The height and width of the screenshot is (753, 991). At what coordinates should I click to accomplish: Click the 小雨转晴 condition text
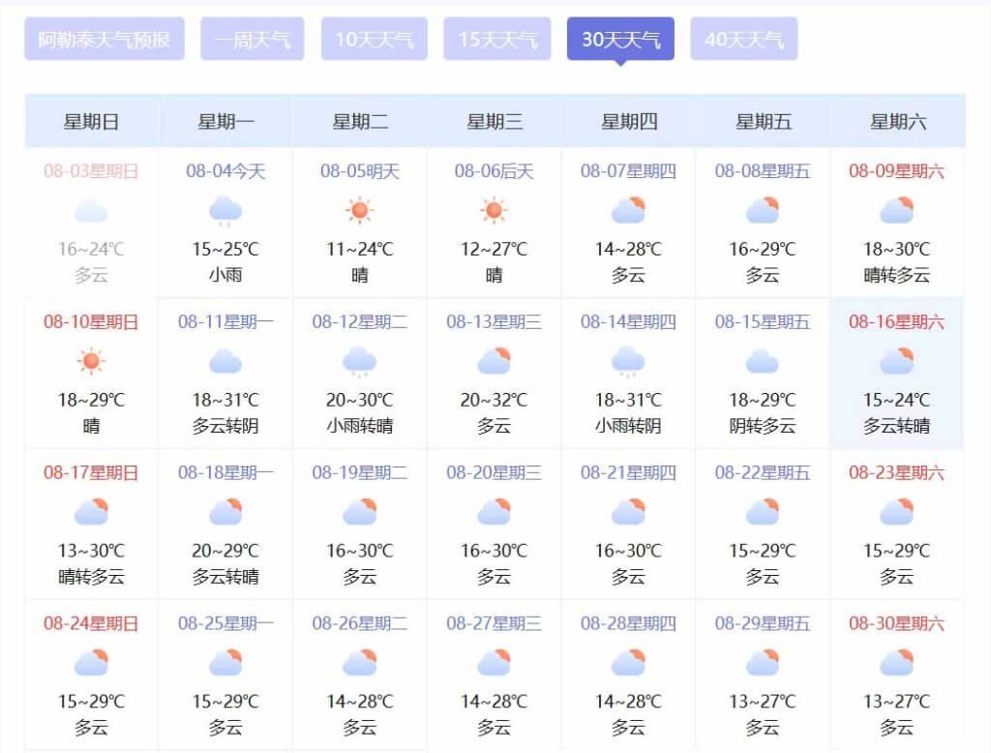tap(360, 426)
